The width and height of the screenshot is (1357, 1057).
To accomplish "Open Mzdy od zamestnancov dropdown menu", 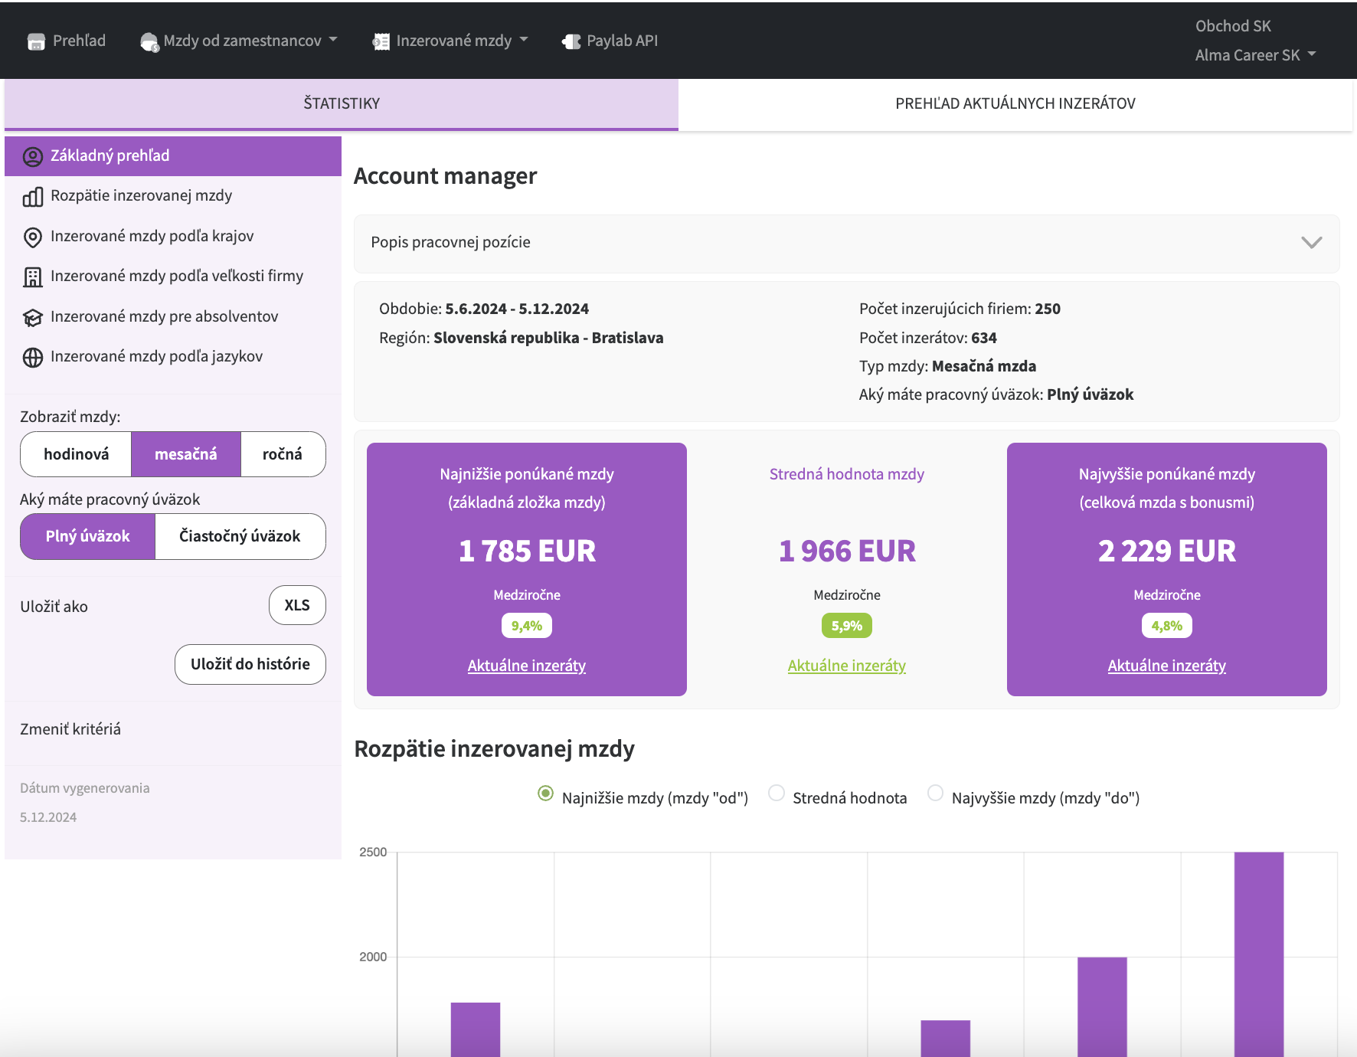I will tap(240, 41).
